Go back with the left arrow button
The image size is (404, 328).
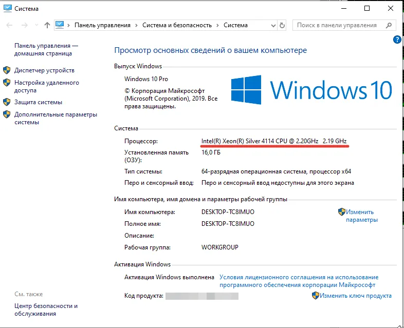tap(9, 25)
